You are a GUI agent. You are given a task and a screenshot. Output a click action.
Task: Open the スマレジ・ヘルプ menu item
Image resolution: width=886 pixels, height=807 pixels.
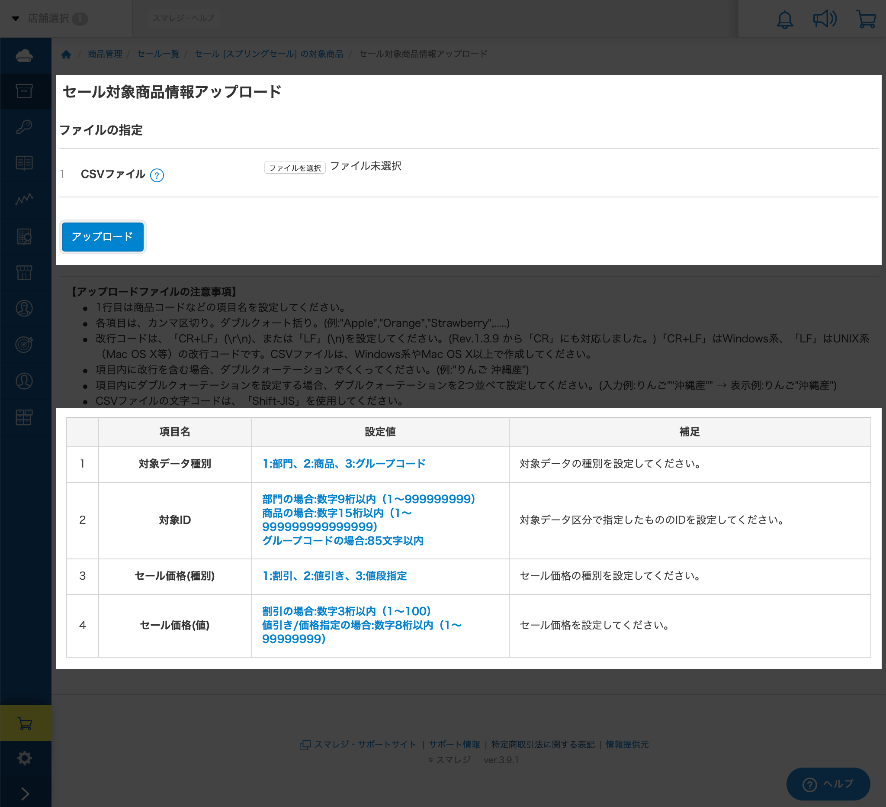[184, 18]
